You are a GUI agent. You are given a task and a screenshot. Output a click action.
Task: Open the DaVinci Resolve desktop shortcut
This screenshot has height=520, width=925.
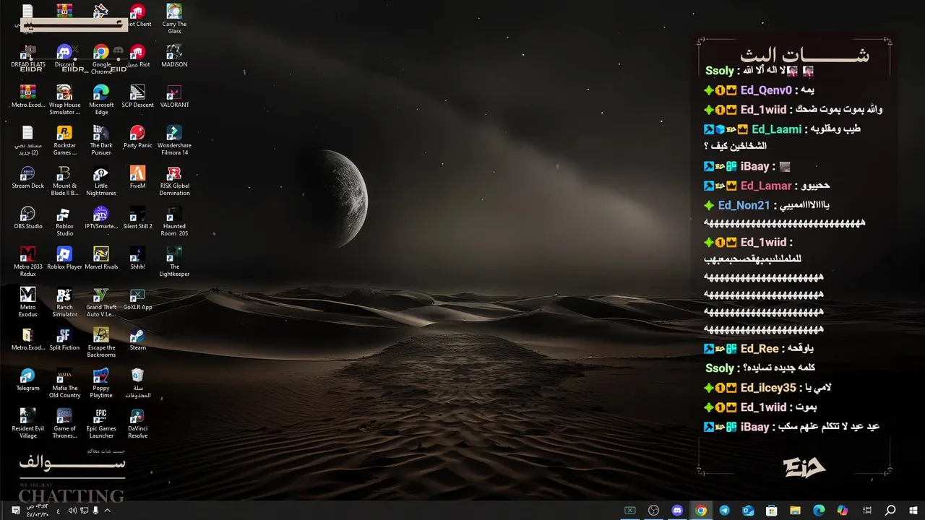[x=137, y=423]
